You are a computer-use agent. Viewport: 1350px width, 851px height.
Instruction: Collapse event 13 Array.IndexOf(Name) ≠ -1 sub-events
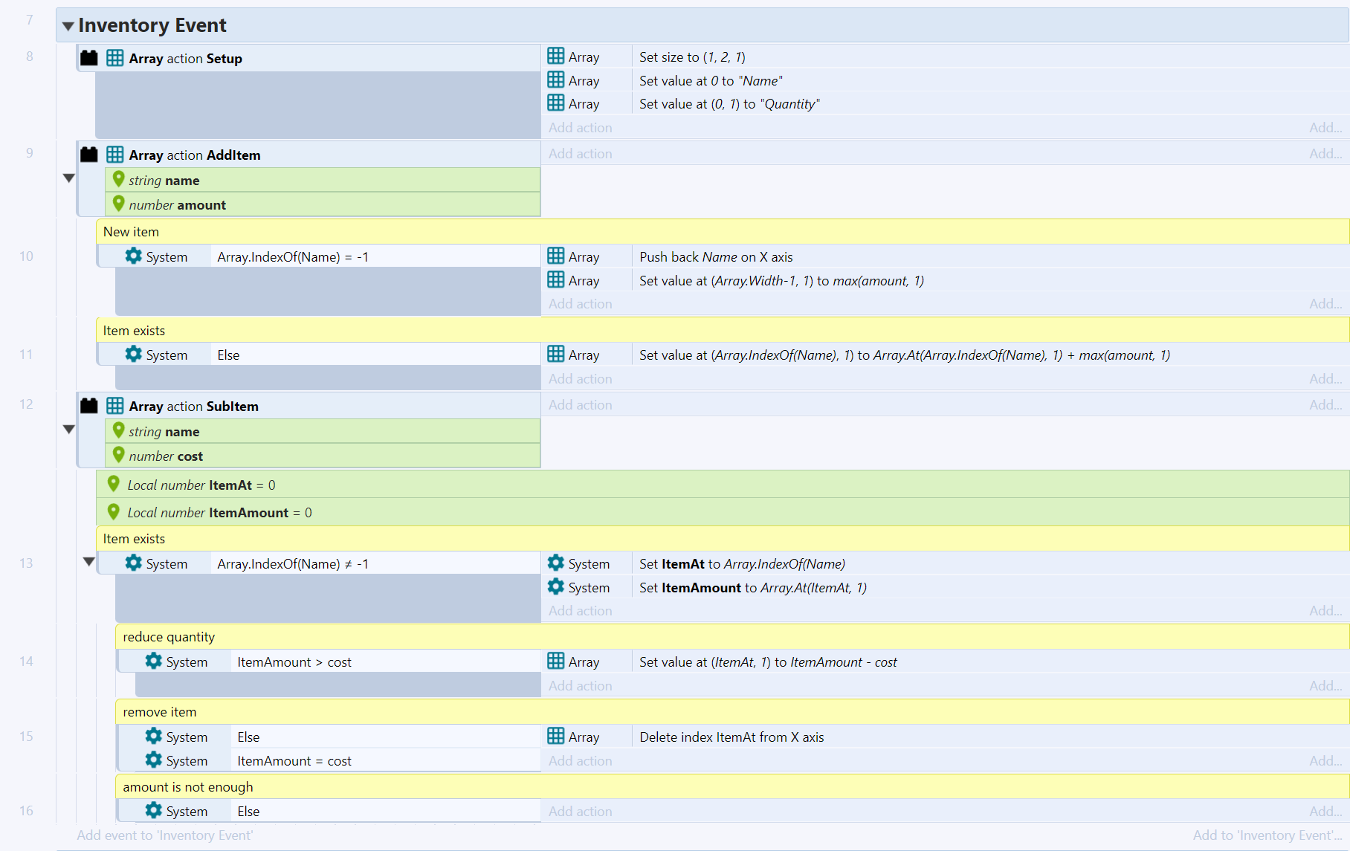89,562
